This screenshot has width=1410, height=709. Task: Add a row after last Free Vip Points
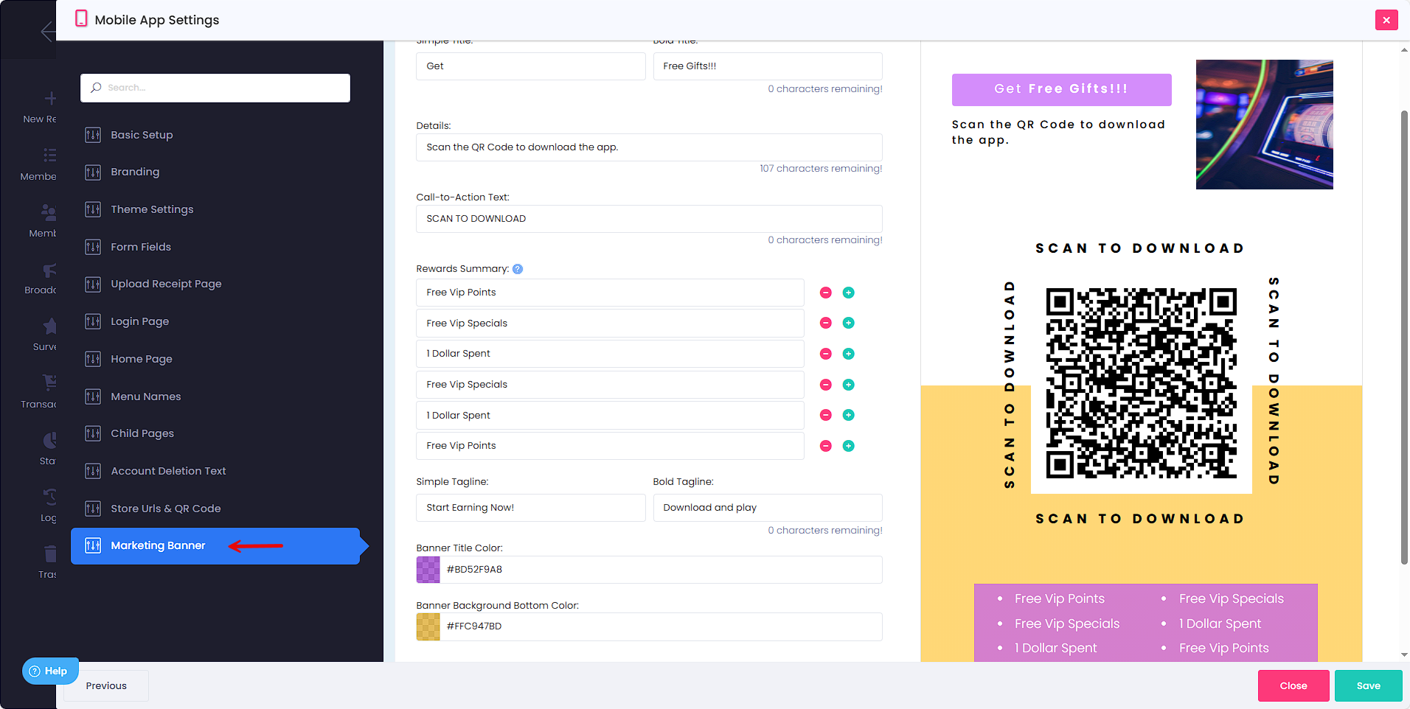[x=848, y=446]
